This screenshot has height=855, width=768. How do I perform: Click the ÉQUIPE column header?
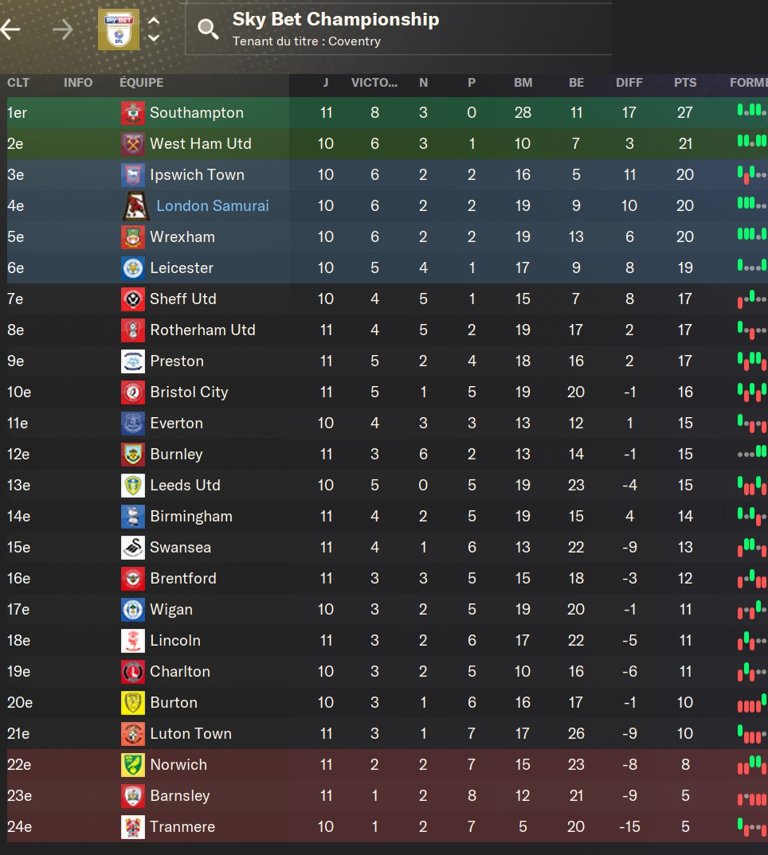point(141,83)
